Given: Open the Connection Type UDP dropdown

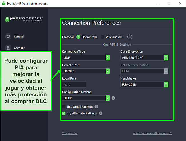Looking at the screenshot, I should pos(86,58).
